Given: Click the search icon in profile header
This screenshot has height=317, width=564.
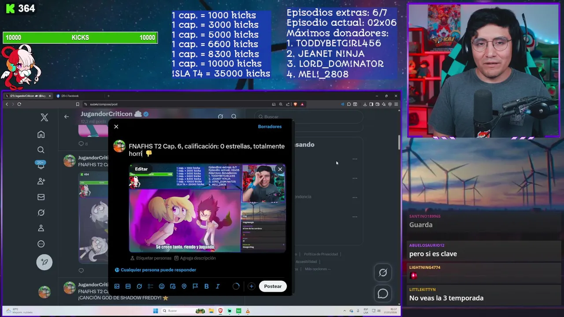Looking at the screenshot, I should point(234,117).
